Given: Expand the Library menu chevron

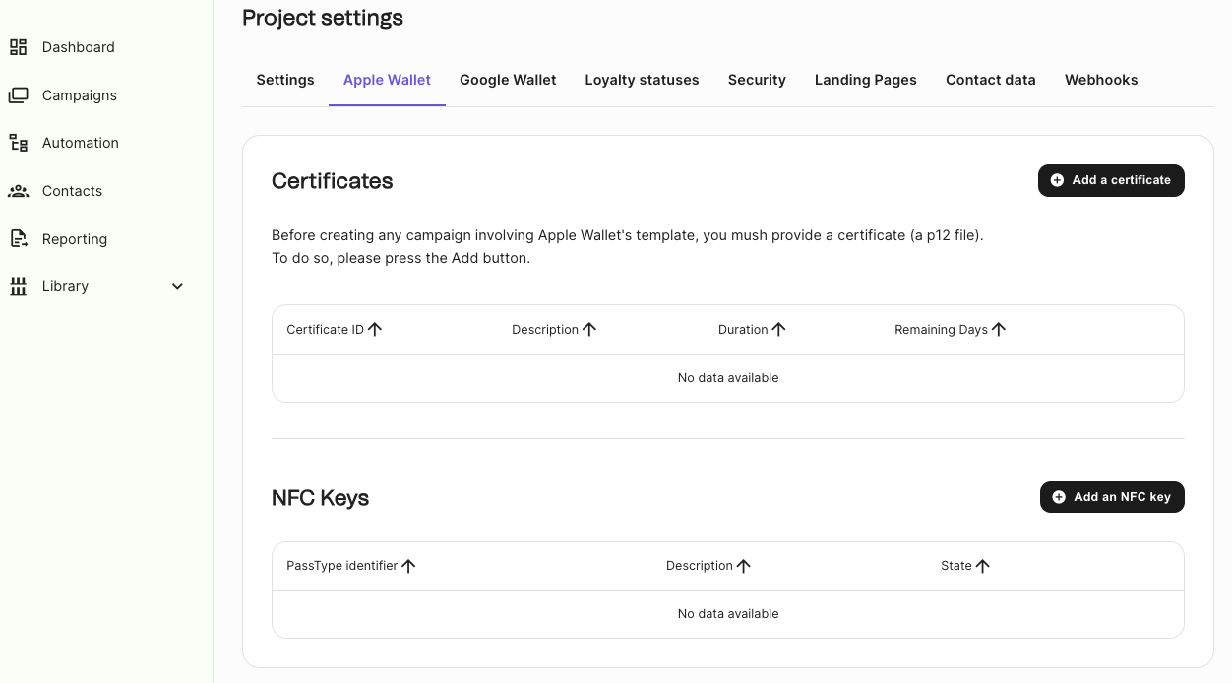Looking at the screenshot, I should 177,286.
